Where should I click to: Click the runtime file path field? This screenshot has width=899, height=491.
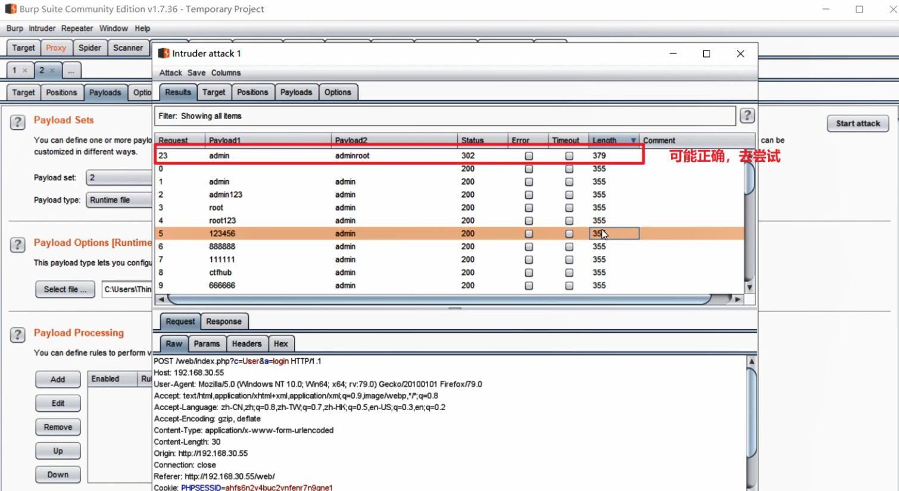point(127,289)
